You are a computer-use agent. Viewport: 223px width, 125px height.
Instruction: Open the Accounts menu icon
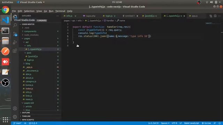[x=15, y=108]
